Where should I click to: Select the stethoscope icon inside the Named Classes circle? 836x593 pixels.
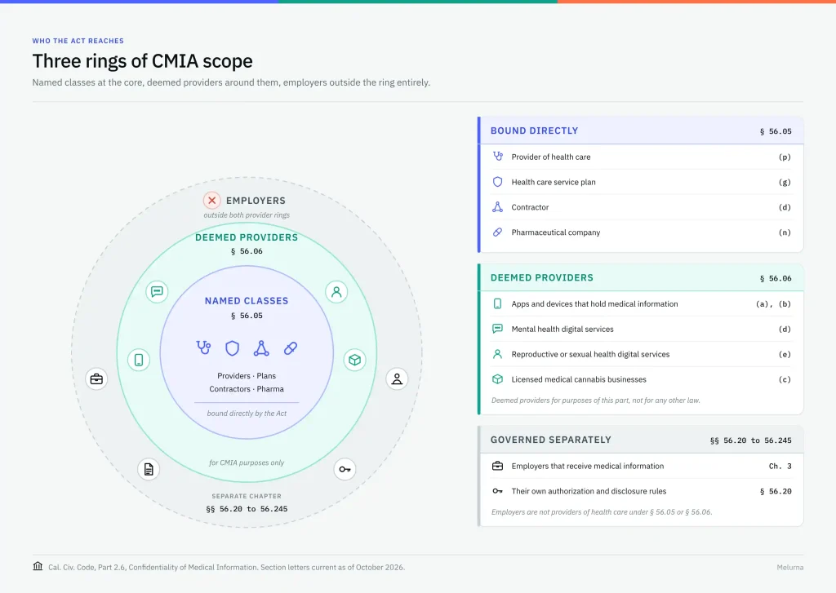pyautogui.click(x=203, y=348)
